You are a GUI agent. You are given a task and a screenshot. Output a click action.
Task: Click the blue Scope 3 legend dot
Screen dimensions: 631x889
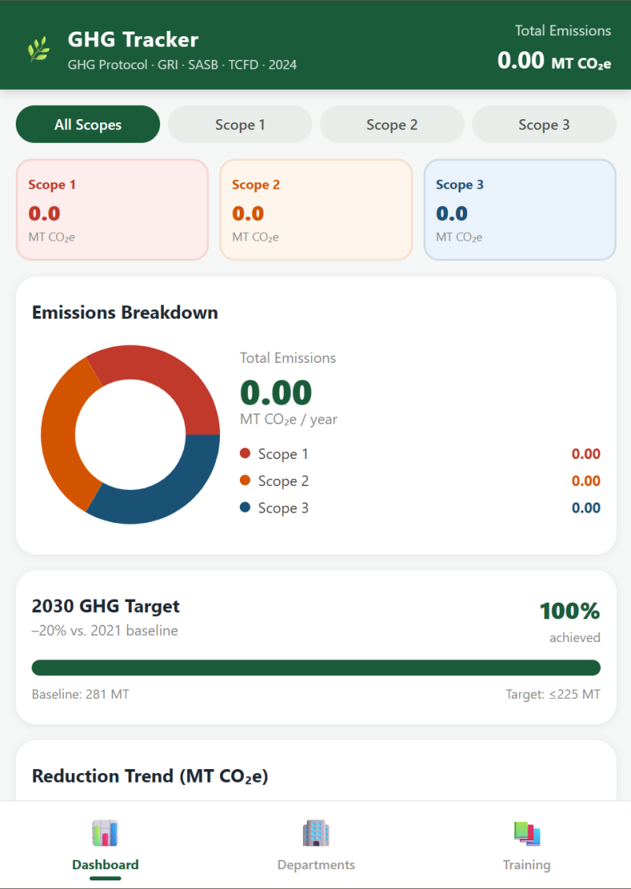[x=245, y=507]
